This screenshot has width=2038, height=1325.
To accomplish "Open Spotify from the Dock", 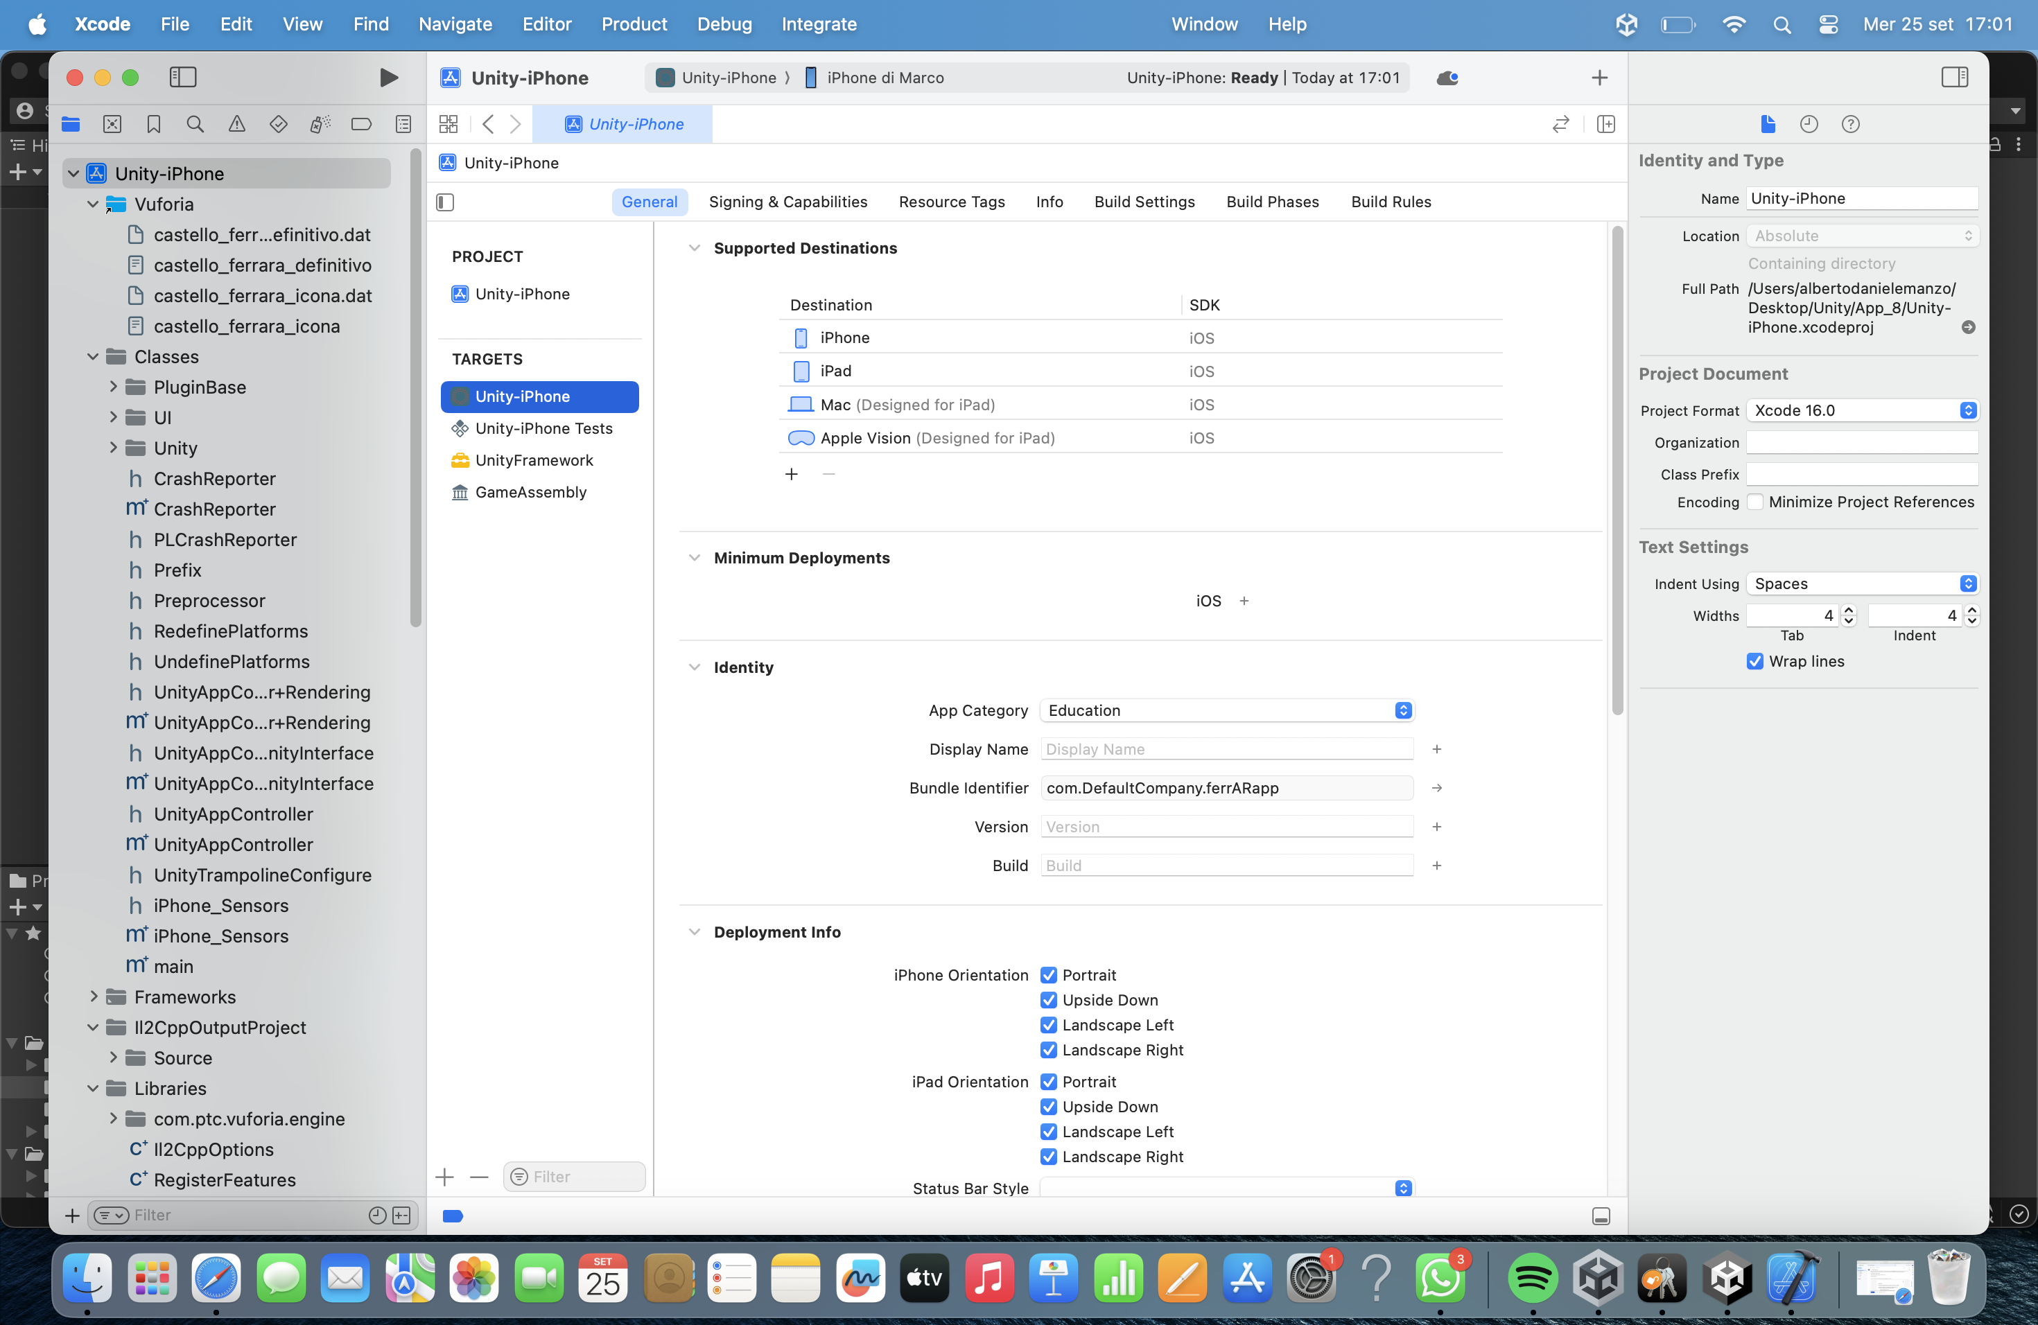I will coord(1532,1279).
